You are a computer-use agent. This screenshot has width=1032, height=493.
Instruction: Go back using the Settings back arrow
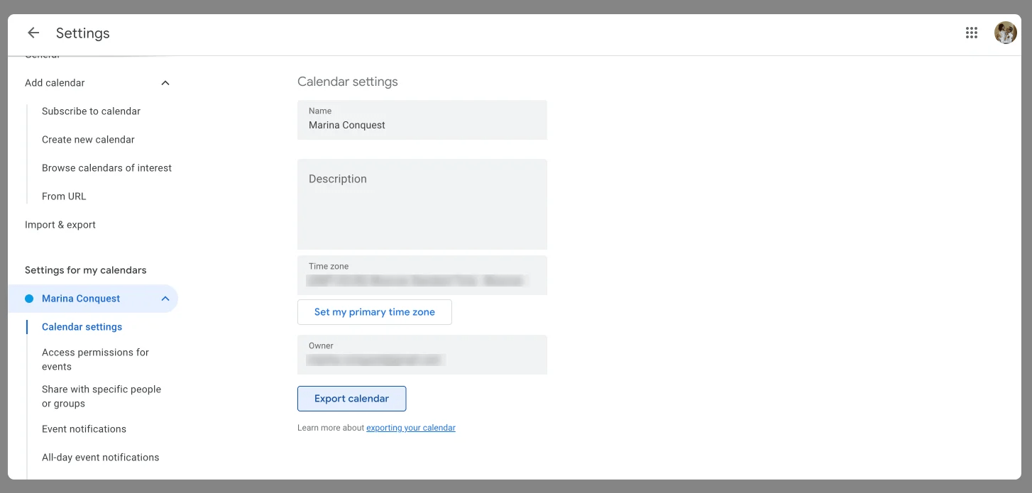33,33
